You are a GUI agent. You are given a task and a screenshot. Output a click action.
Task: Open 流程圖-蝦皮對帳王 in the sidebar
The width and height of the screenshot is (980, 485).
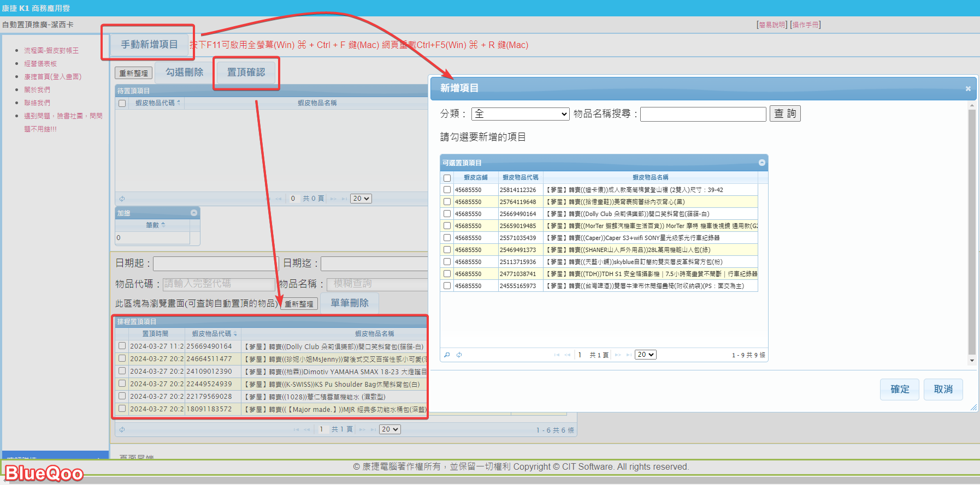tap(51, 51)
